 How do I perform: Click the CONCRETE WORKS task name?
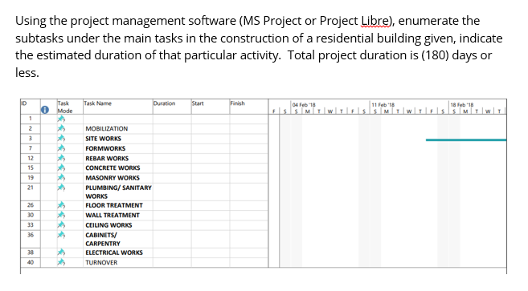tap(113, 168)
